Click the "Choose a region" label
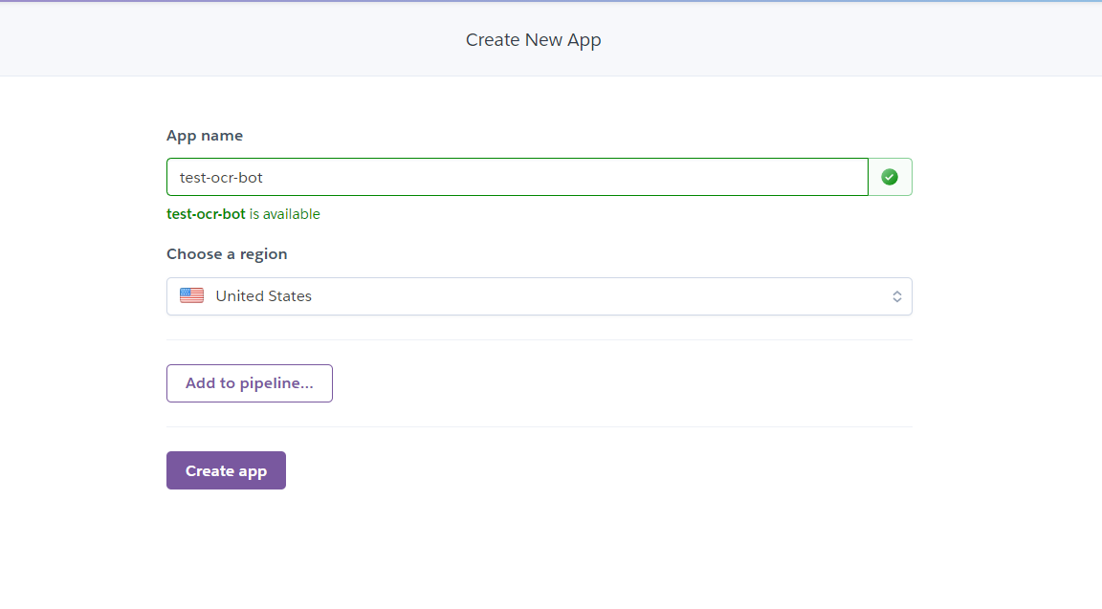The height and width of the screenshot is (609, 1102). pos(227,254)
